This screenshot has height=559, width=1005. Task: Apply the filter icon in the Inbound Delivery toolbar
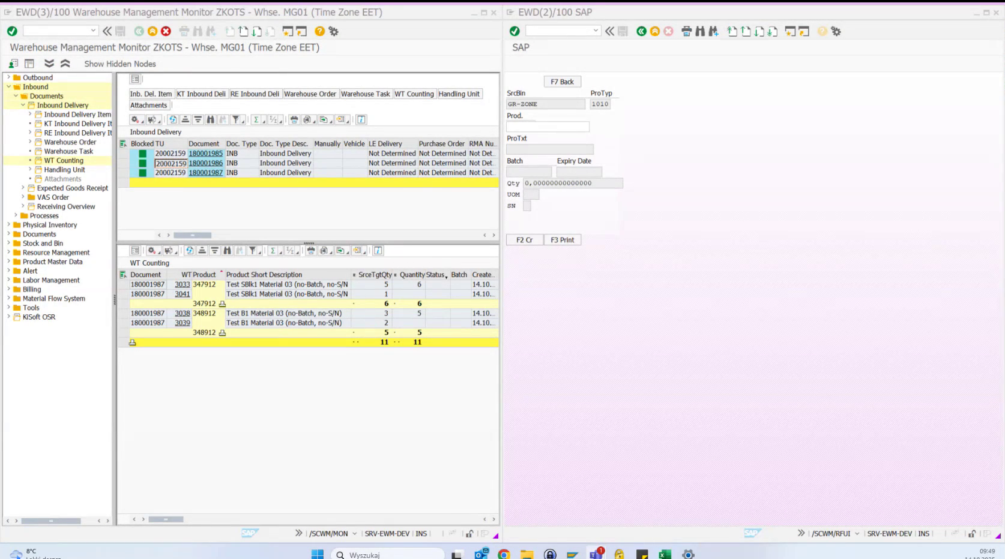pyautogui.click(x=235, y=119)
